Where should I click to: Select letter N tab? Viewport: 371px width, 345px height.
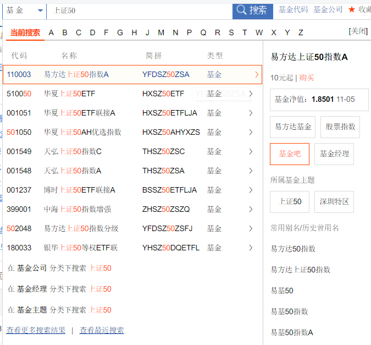point(175,32)
